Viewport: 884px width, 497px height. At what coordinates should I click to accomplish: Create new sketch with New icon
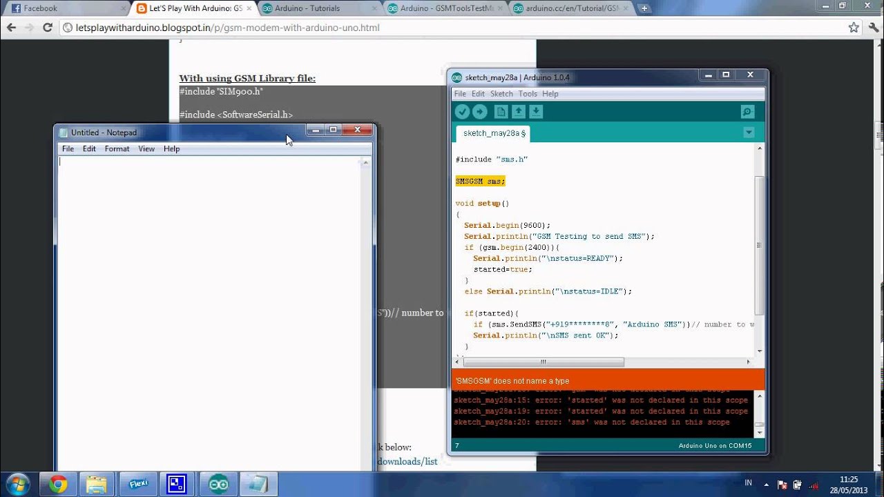[501, 112]
